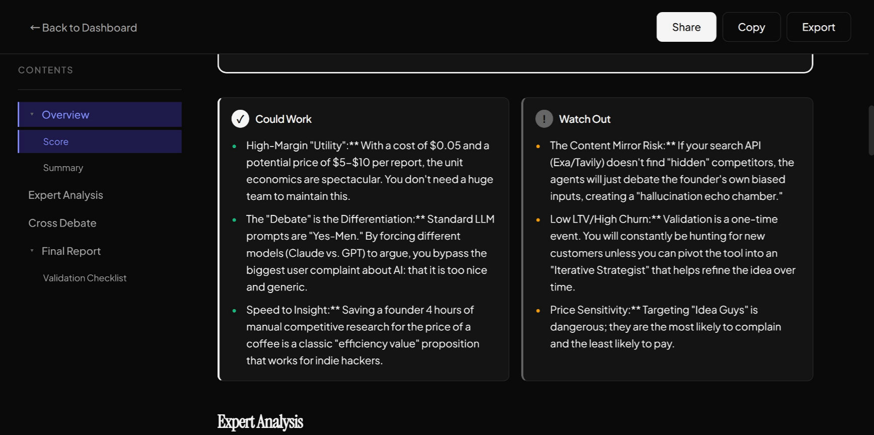Click the Watch Out card title
The image size is (874, 435).
pos(585,119)
